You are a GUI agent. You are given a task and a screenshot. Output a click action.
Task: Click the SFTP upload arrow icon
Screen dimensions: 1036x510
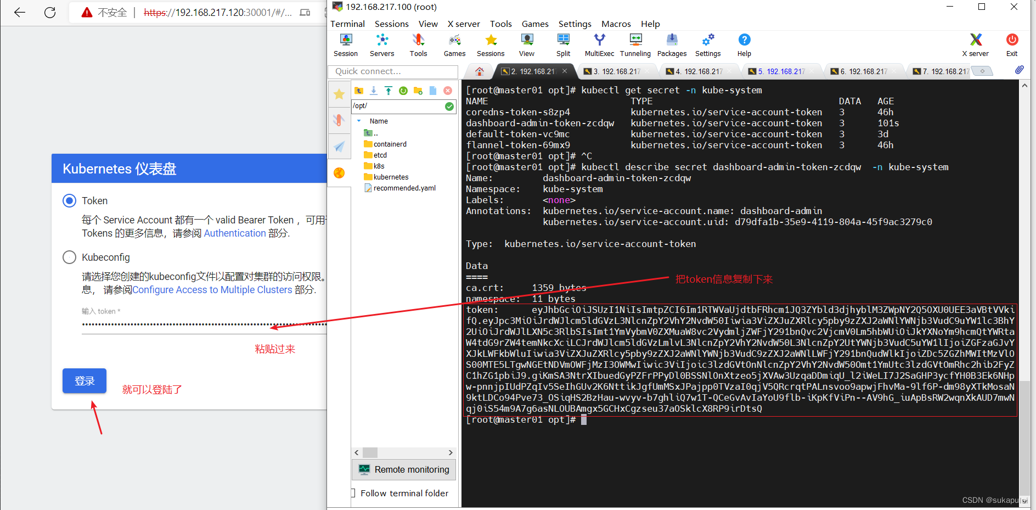point(388,91)
